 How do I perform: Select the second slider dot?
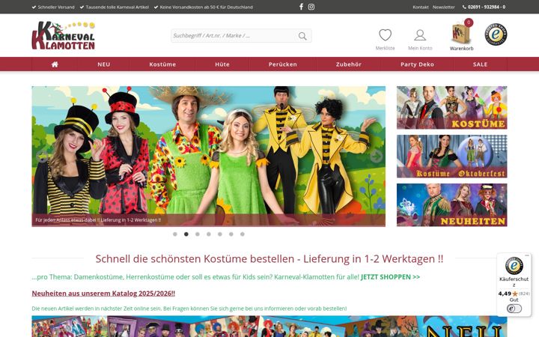(x=186, y=234)
